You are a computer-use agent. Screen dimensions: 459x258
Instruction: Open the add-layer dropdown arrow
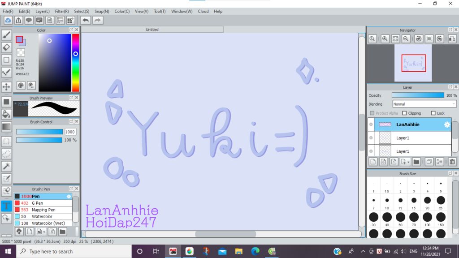[408, 162]
